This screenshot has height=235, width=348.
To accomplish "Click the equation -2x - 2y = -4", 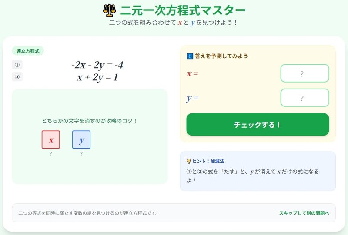I will coord(97,65).
